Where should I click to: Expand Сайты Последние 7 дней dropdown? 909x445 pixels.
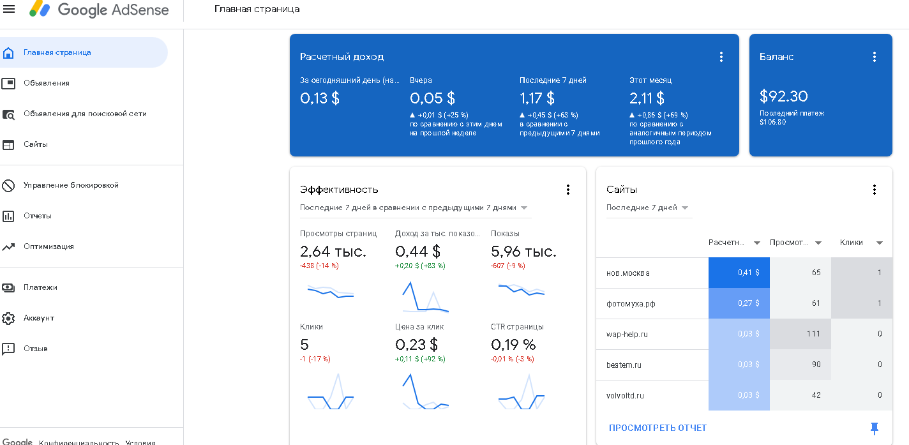tap(649, 208)
